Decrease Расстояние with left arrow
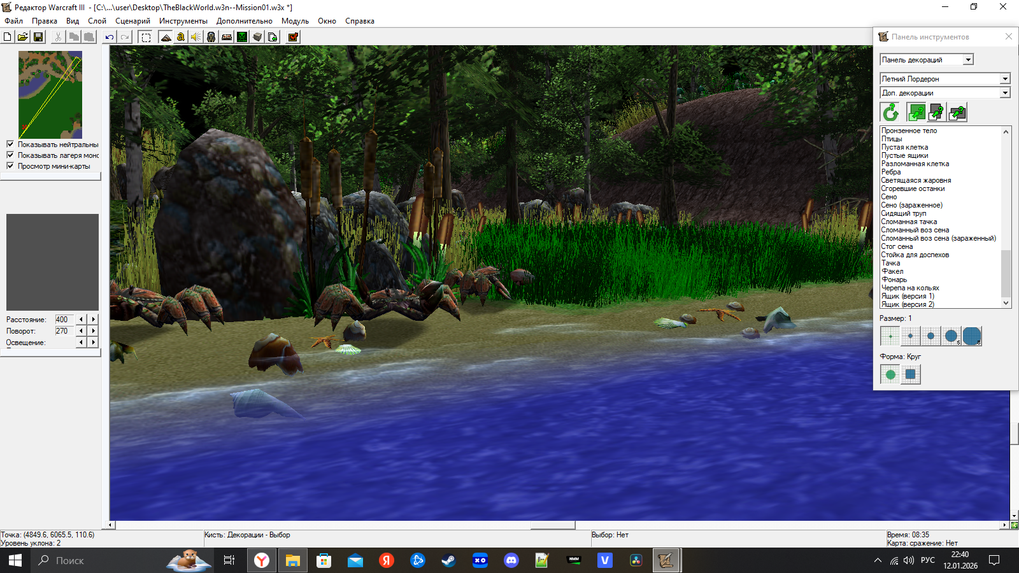This screenshot has width=1019, height=573. [x=81, y=320]
